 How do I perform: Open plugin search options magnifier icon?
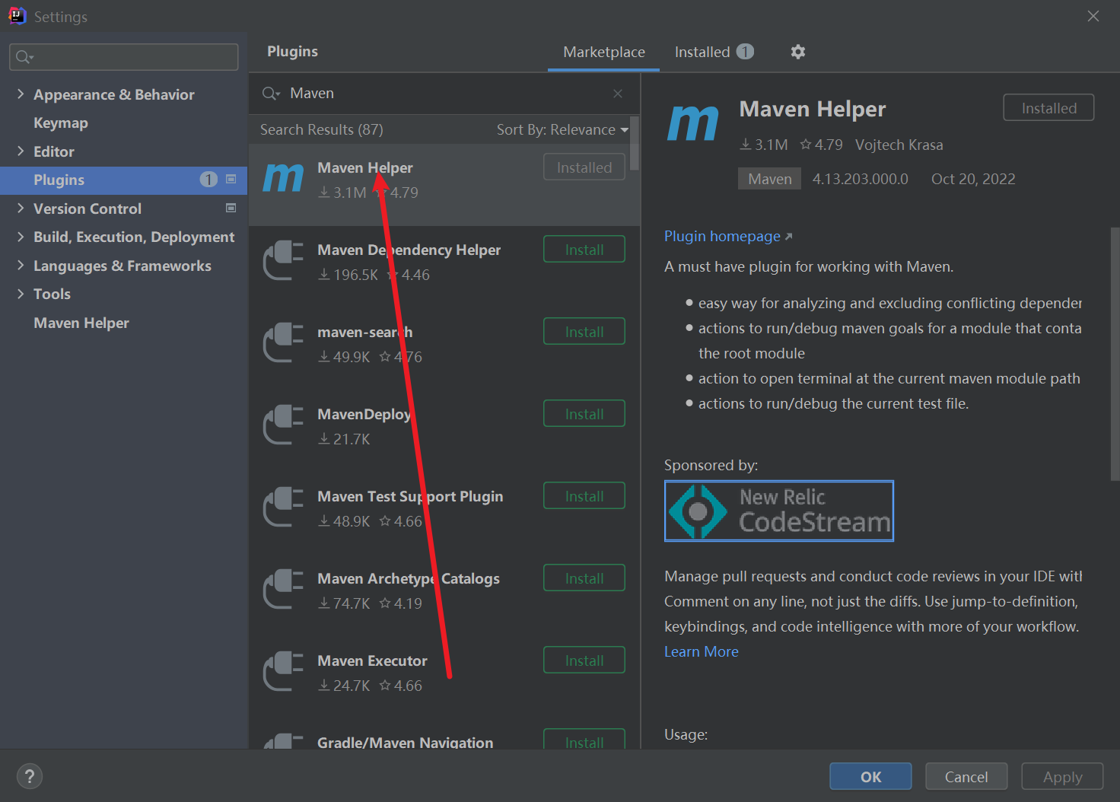272,94
